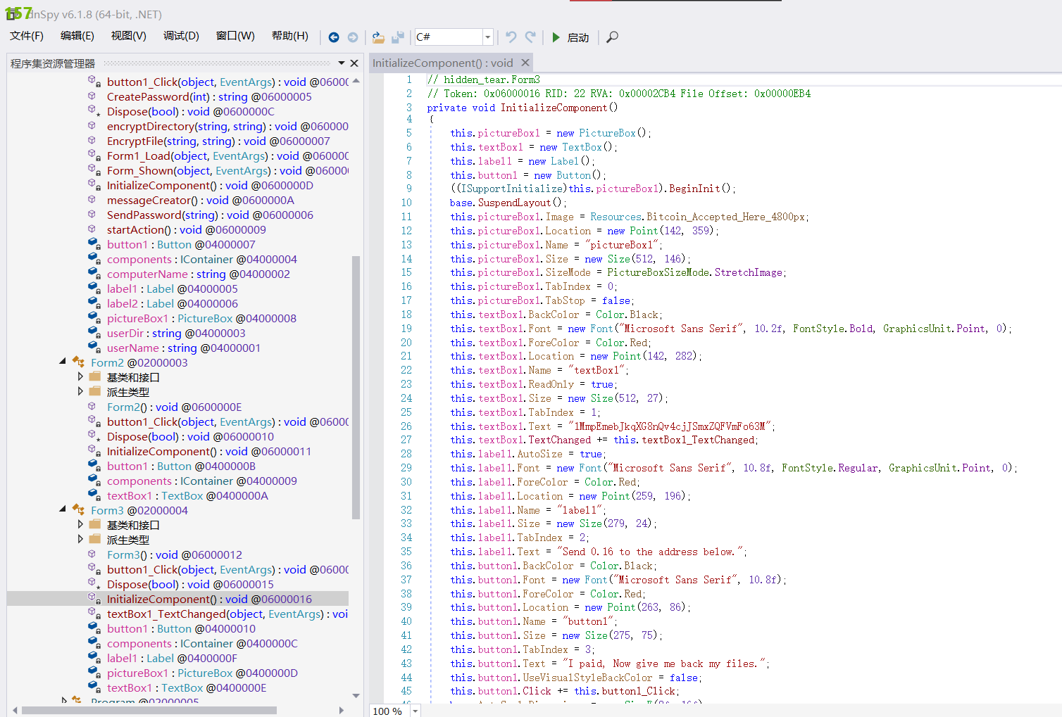This screenshot has width=1062, height=717.
Task: Select the InitializeComponent() : void tab
Action: 443,63
